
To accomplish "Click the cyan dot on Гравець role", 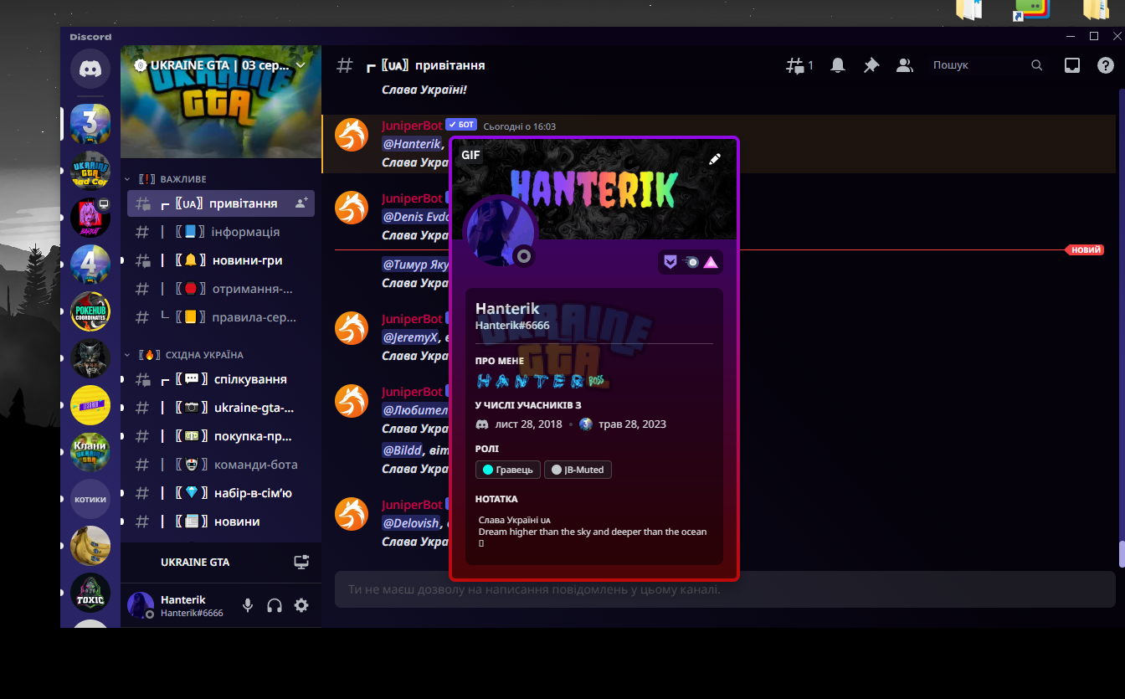I will 488,470.
